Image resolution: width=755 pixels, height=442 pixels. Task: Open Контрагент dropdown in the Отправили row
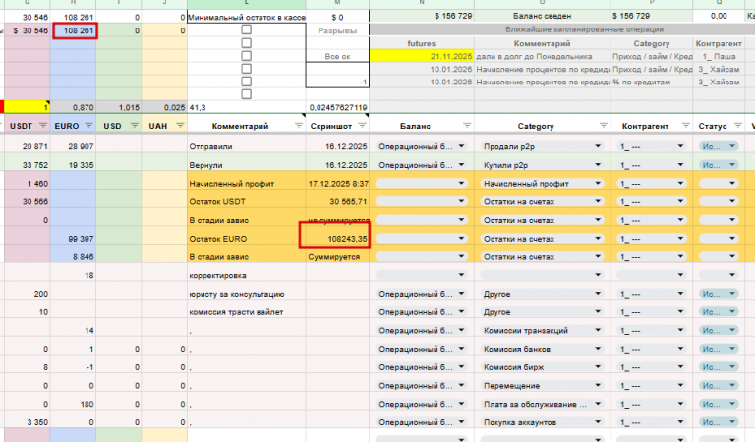click(680, 146)
